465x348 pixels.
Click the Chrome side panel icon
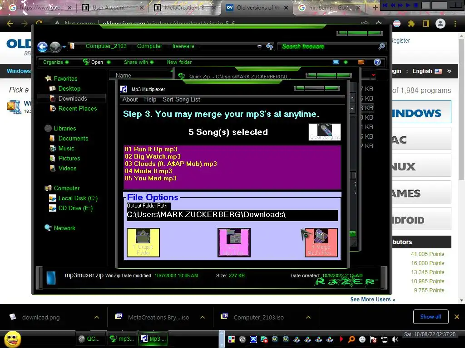coord(426,24)
